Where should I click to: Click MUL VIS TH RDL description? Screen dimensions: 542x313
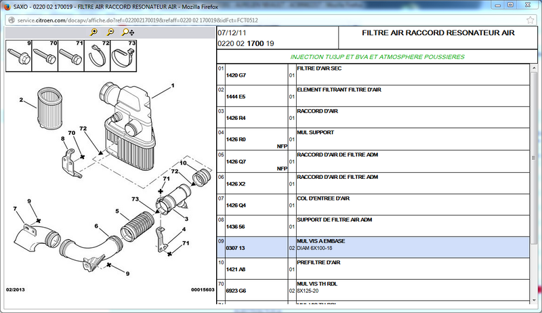pyautogui.click(x=317, y=284)
